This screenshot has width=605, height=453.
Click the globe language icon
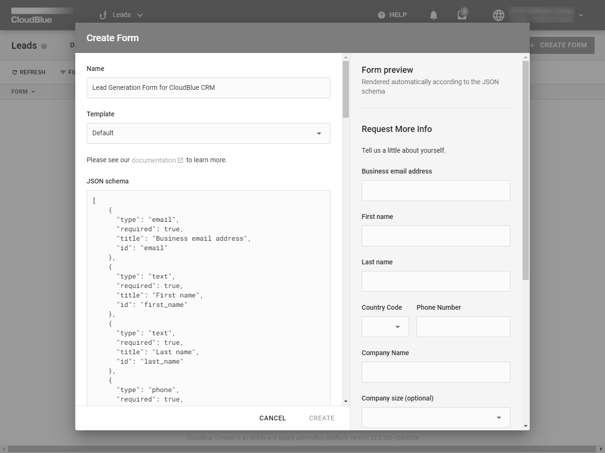coord(498,15)
